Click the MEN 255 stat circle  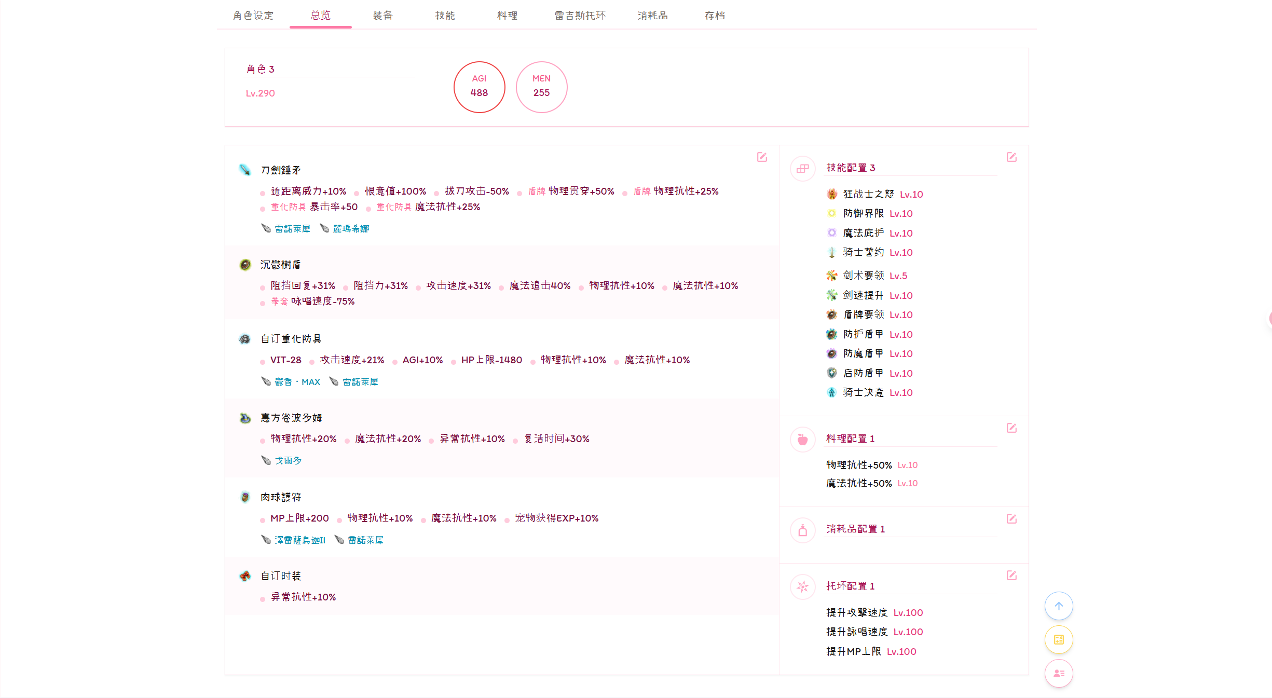tap(541, 87)
